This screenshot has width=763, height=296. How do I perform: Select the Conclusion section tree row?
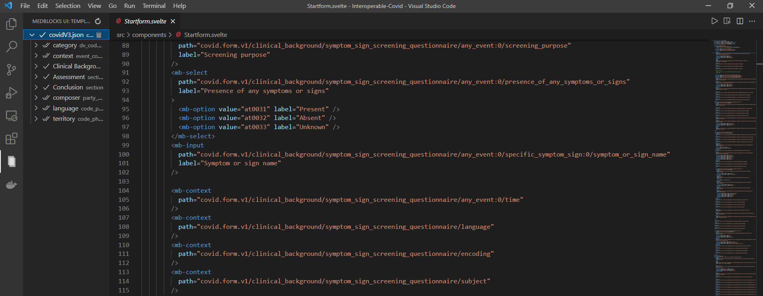coord(66,87)
